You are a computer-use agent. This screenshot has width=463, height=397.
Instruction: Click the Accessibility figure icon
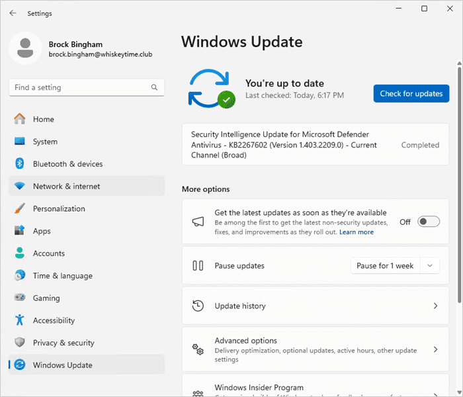point(19,320)
